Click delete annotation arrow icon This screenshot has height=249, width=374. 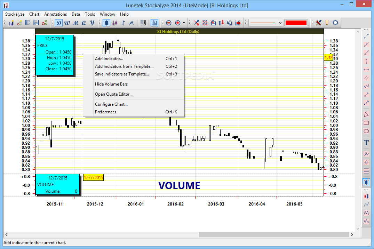pyautogui.click(x=196, y=23)
